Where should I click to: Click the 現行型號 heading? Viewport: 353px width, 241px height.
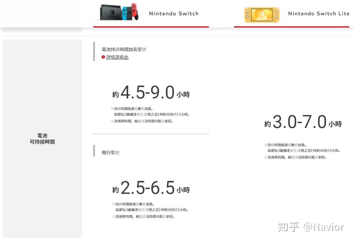coord(111,153)
